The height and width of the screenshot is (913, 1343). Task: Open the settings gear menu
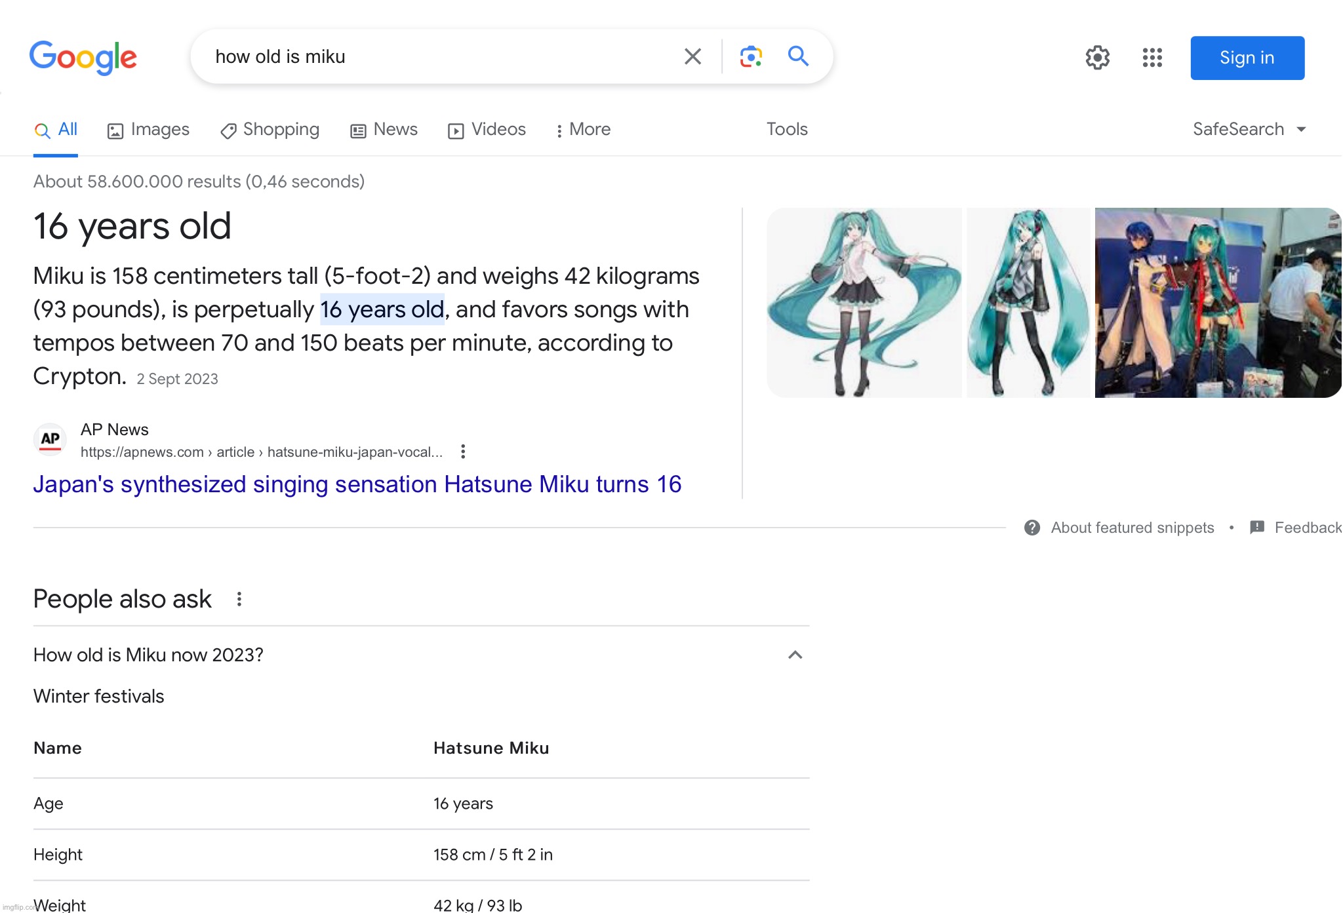tap(1097, 58)
